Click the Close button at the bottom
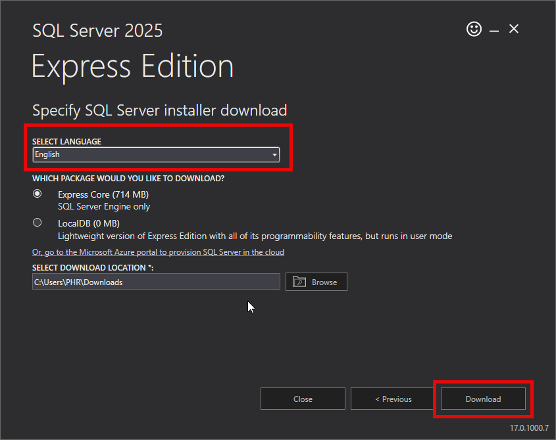Screen dimensions: 556x440 pos(303,399)
